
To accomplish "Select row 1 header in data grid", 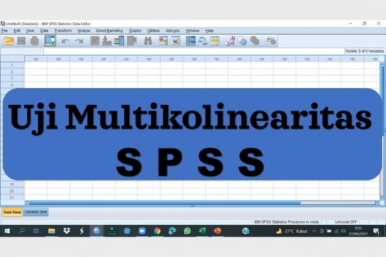I will pos(12,65).
